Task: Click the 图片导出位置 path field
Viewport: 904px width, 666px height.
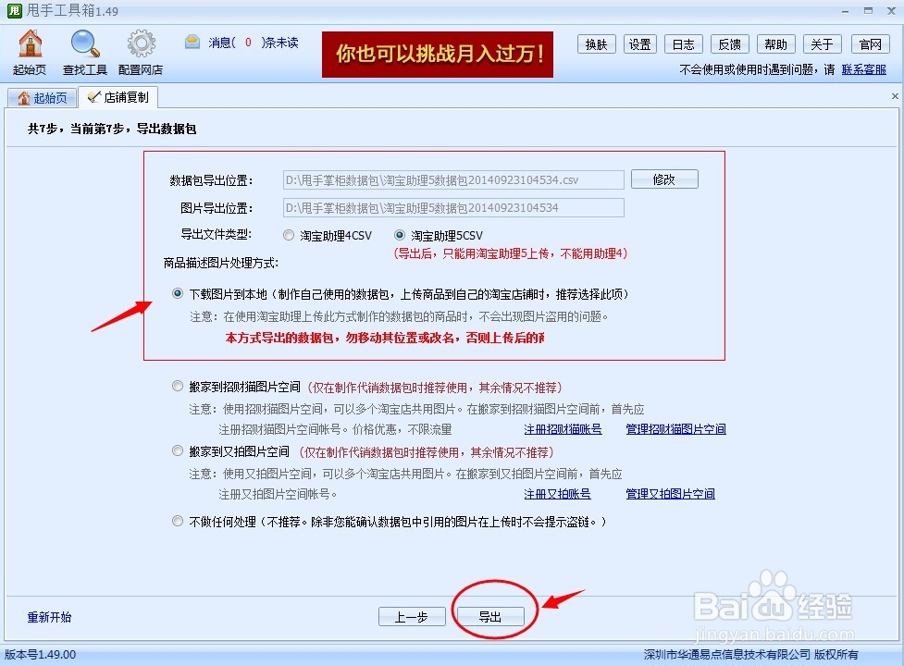Action: 453,207
